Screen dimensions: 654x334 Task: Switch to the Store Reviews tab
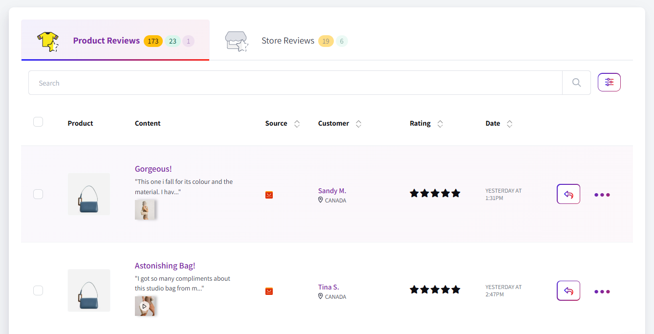(287, 41)
